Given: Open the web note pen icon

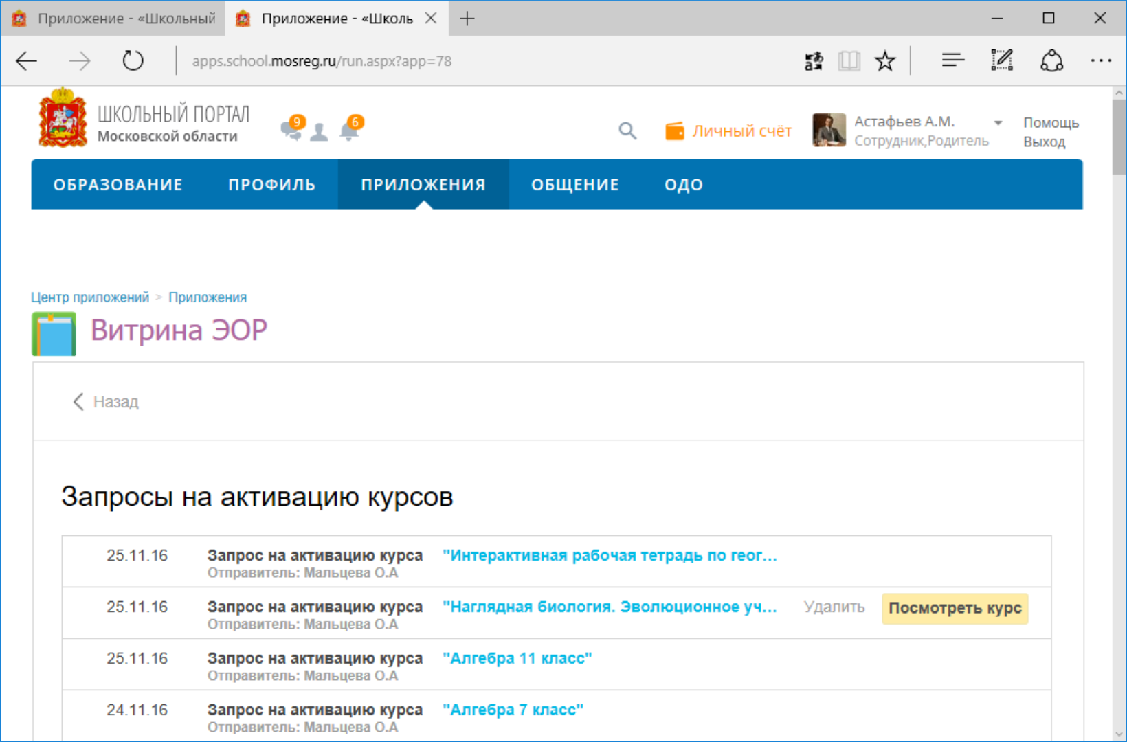Looking at the screenshot, I should [1002, 60].
